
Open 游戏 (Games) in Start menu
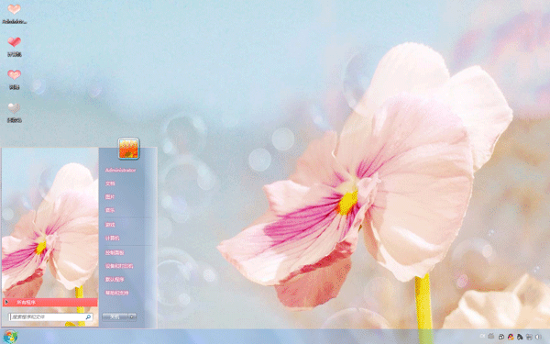[x=110, y=225]
